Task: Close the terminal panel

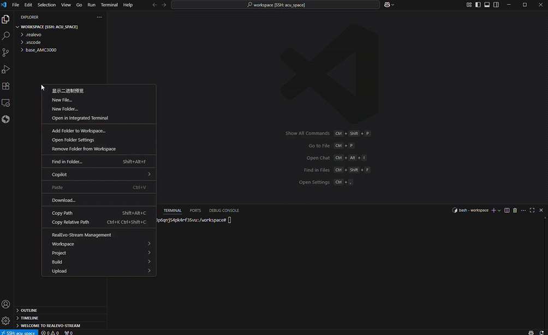Action: pos(541,210)
